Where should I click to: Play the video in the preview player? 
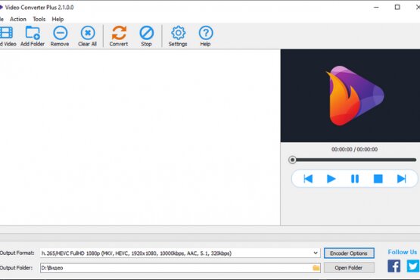(x=331, y=179)
